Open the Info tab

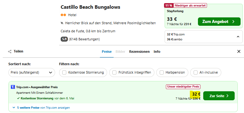pos(157,52)
